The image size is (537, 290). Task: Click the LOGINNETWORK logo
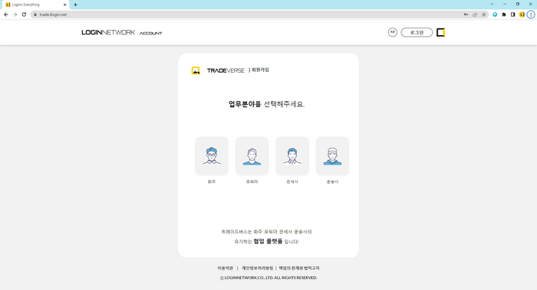pos(108,32)
